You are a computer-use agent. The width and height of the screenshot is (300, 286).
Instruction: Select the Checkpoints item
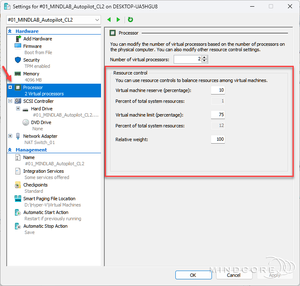[x=35, y=185]
